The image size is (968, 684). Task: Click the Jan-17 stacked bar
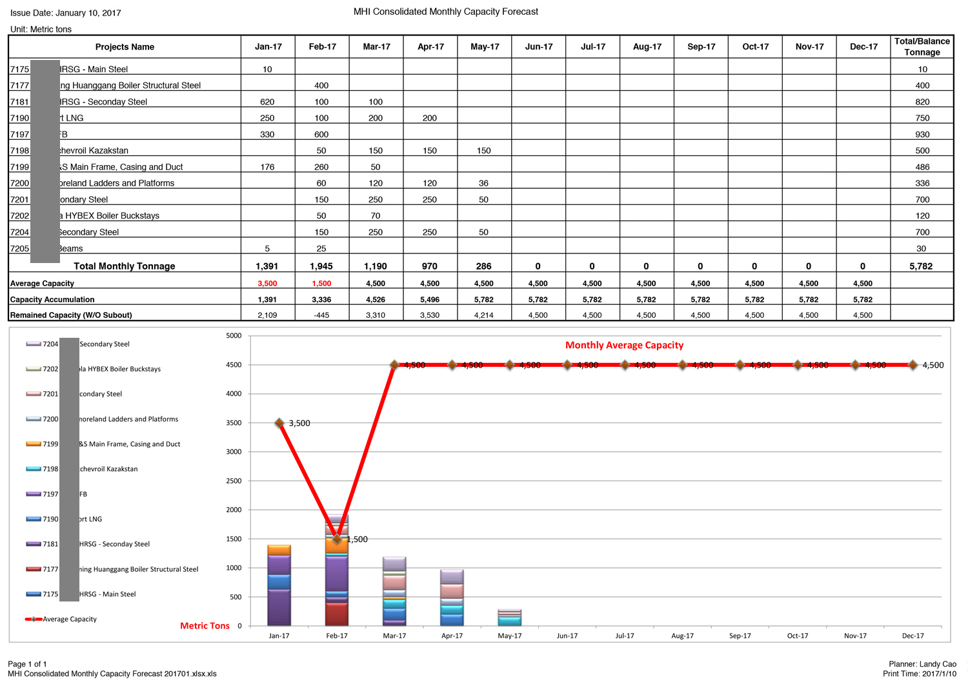(279, 585)
